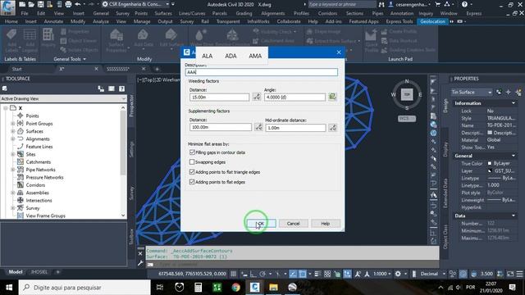Open the Geolocation ribbon tab

[432, 21]
